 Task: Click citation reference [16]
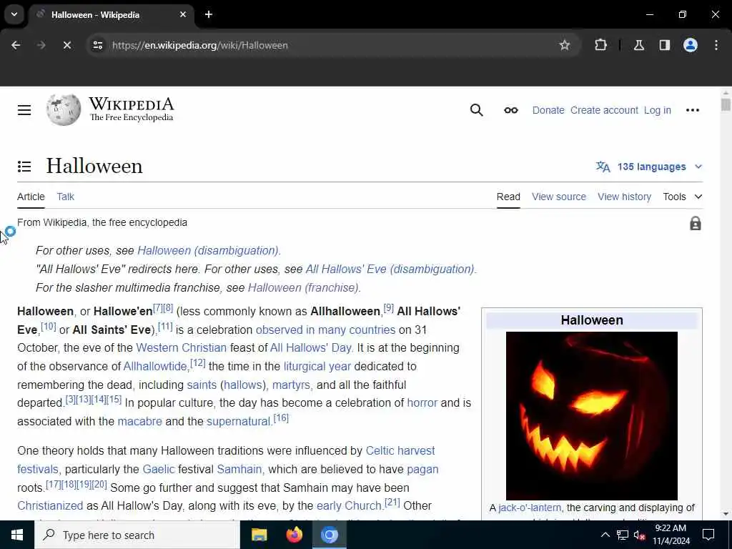281,417
